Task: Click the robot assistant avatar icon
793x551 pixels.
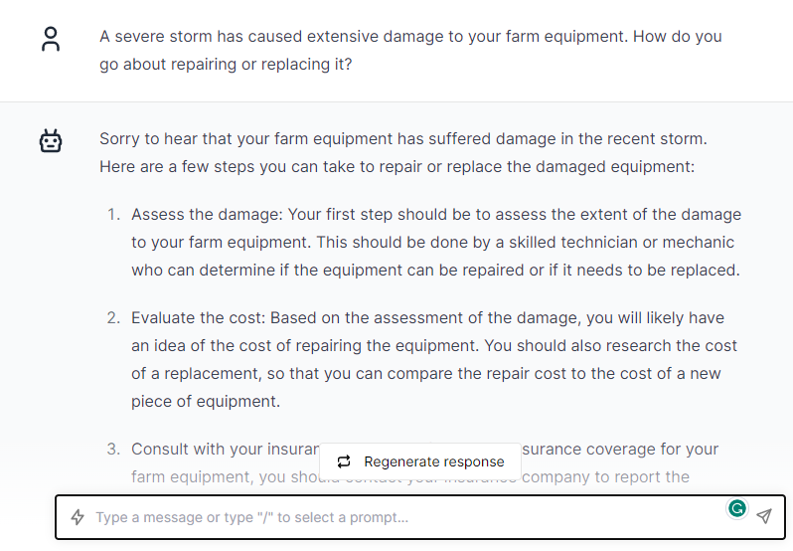Action: (51, 140)
